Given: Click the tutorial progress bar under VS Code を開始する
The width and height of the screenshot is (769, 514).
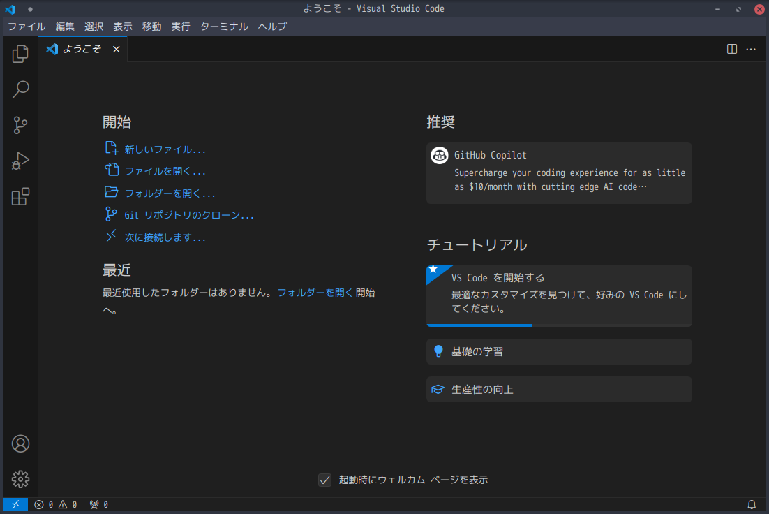Looking at the screenshot, I should (x=559, y=325).
